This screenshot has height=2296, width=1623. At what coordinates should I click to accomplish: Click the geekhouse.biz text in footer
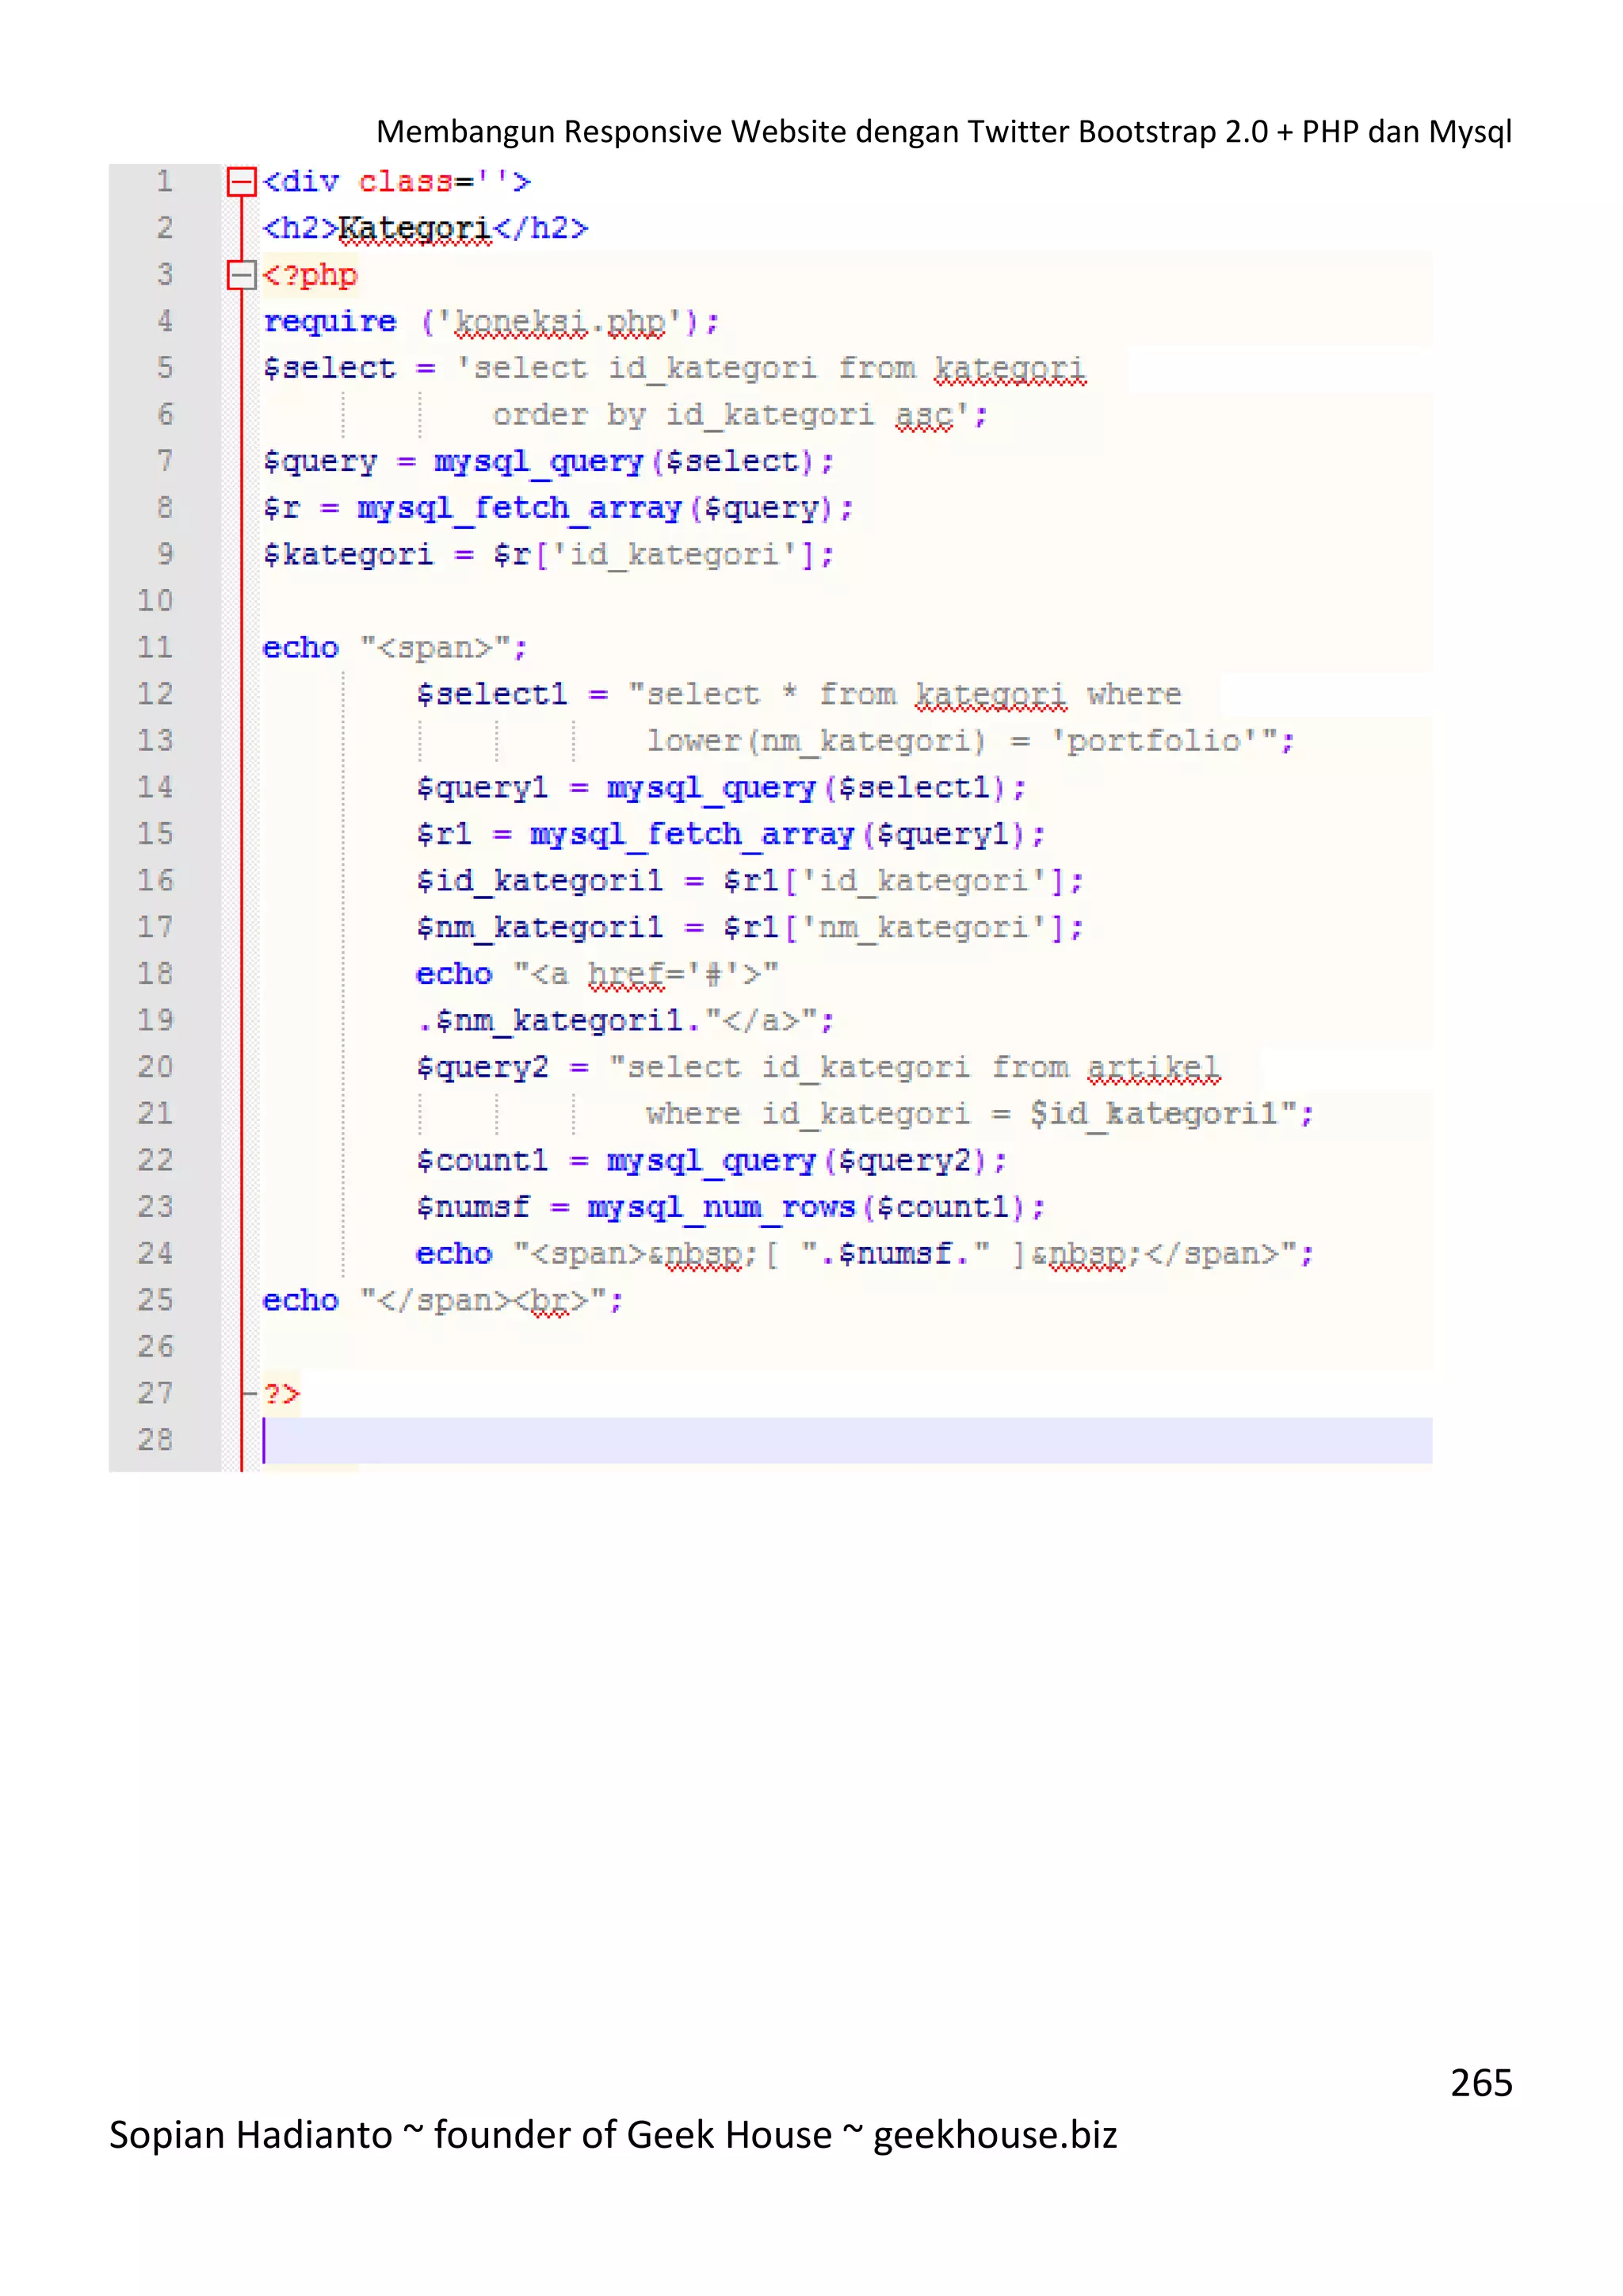[x=995, y=2134]
